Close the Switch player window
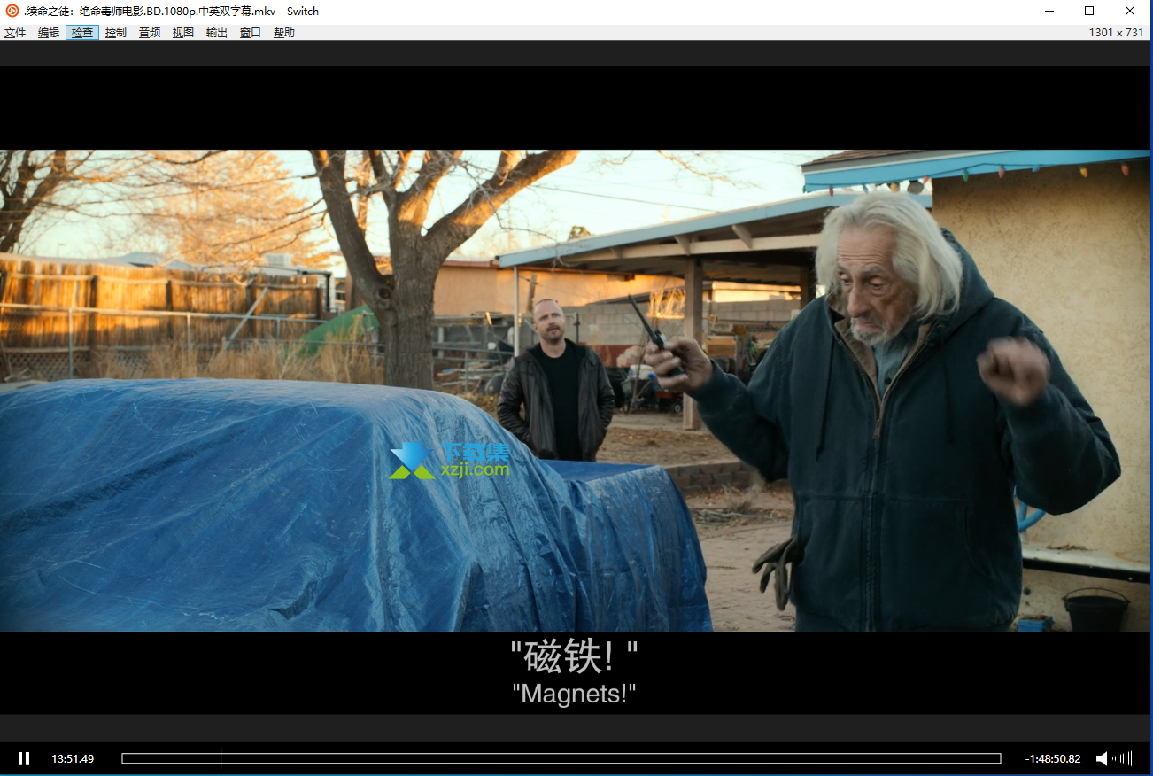 pyautogui.click(x=1130, y=11)
